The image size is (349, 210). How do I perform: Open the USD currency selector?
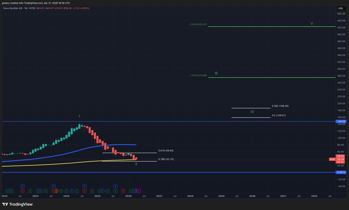point(340,8)
